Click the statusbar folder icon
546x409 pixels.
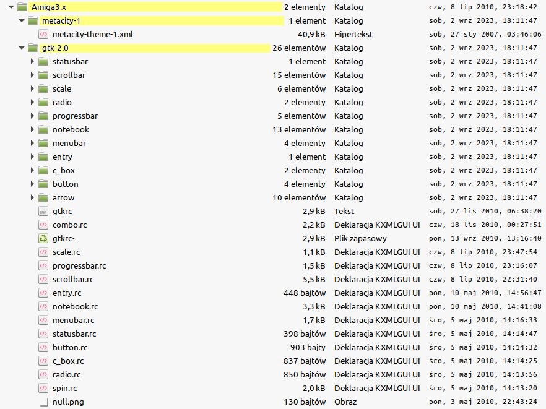[x=43, y=62]
